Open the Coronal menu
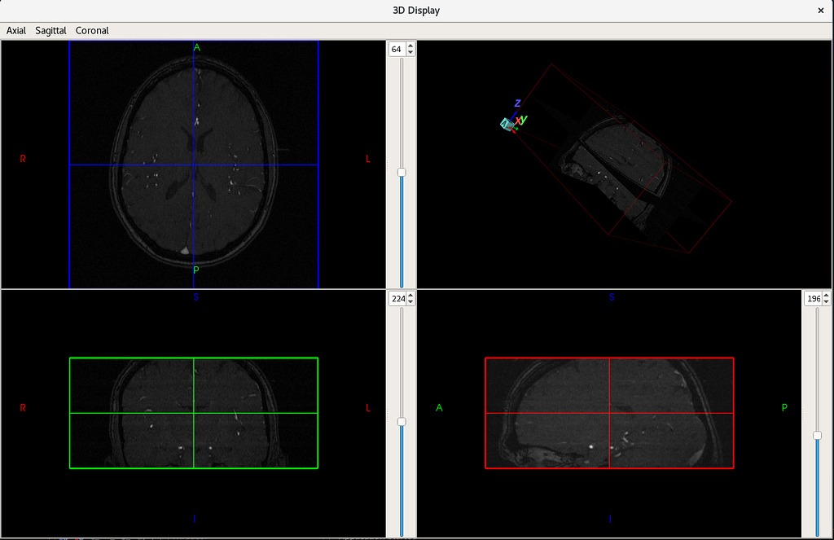 point(92,30)
